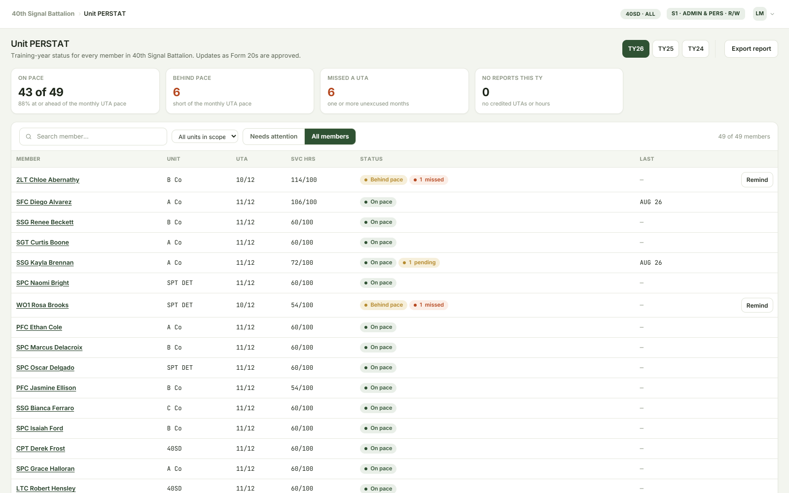Image resolution: width=789 pixels, height=493 pixels.
Task: Select training year TY26
Action: point(636,49)
